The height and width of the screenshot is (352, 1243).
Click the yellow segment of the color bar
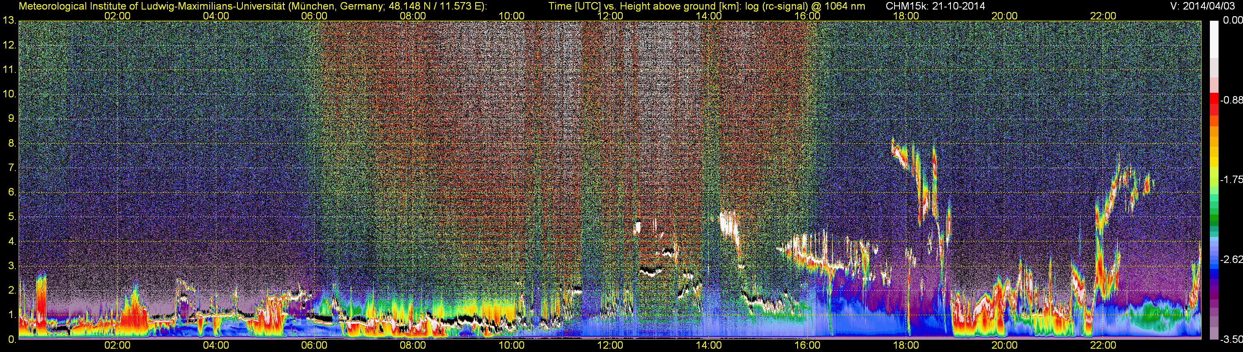tap(1214, 162)
